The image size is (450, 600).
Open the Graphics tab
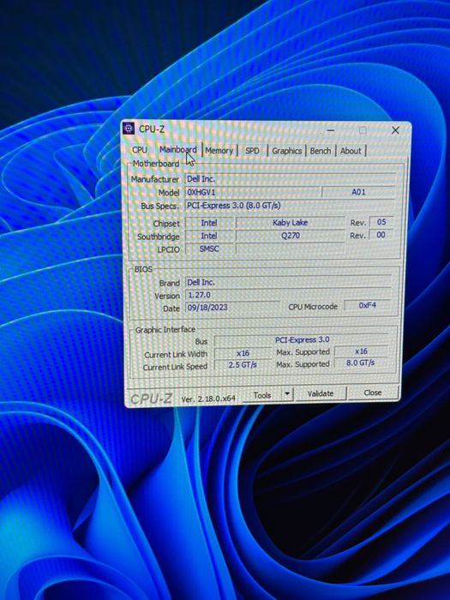pyautogui.click(x=286, y=151)
